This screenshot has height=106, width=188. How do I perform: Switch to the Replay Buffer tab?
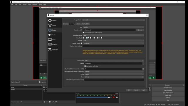coord(86,24)
